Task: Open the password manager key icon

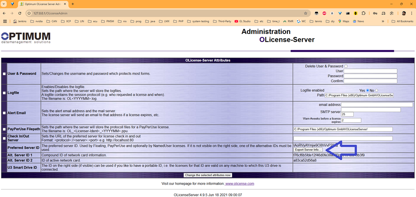Action: click(x=375, y=13)
